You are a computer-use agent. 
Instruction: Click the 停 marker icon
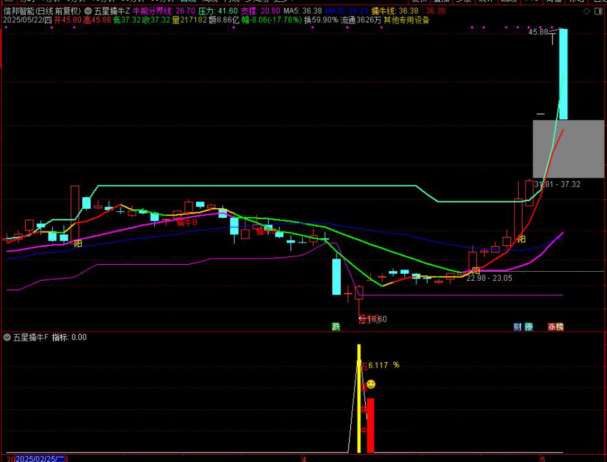(x=528, y=326)
